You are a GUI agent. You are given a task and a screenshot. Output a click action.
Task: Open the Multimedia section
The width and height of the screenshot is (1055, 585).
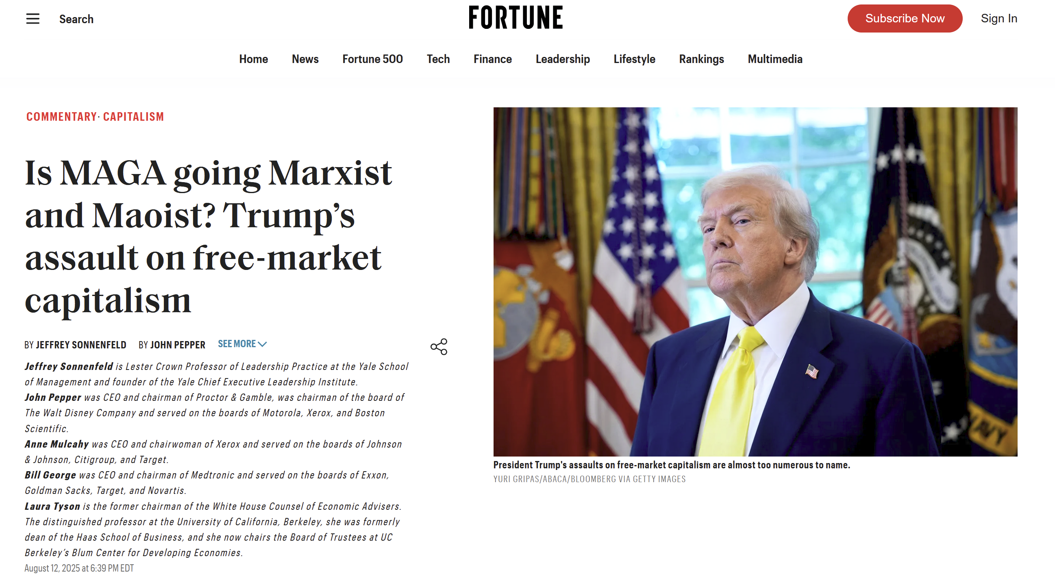point(774,59)
